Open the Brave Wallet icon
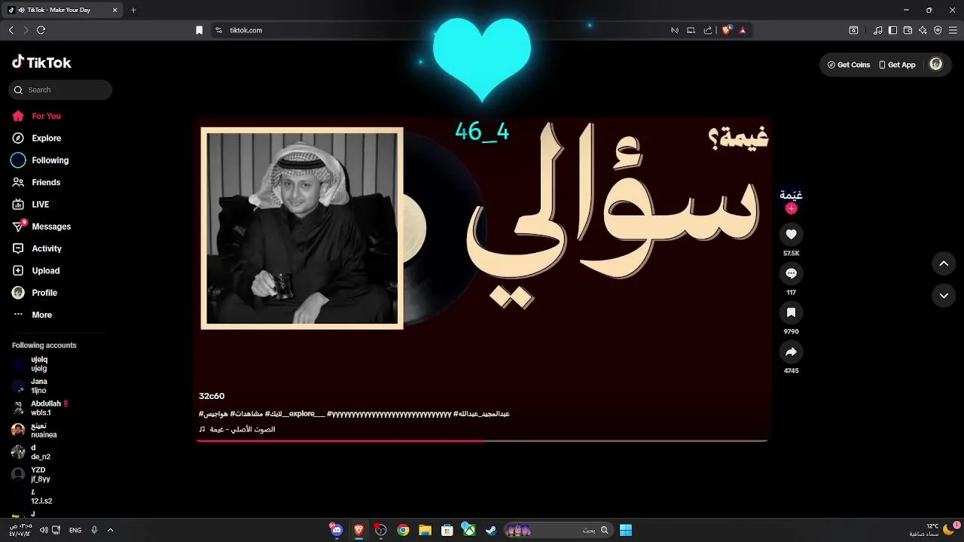Viewport: 964px width, 542px height. point(908,30)
